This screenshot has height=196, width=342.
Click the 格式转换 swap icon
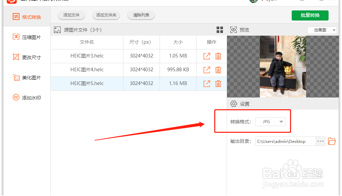coord(16,16)
